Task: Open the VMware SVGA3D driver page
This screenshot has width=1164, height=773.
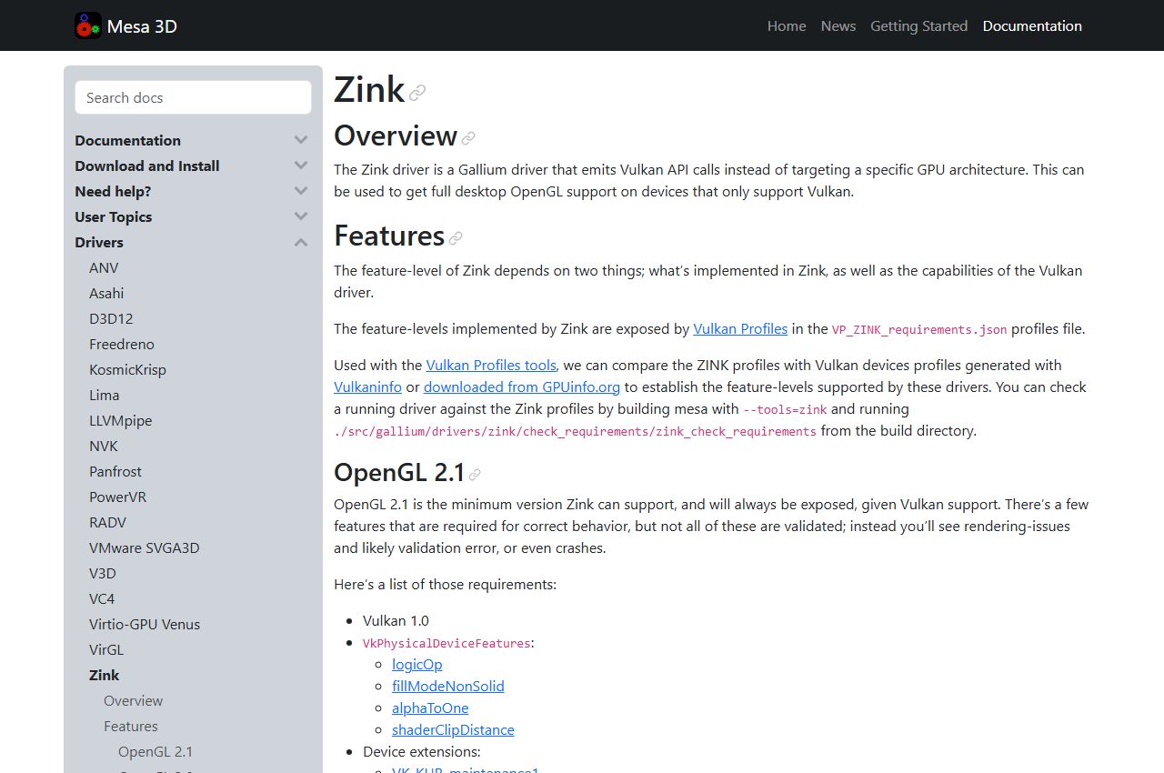Action: click(x=144, y=547)
